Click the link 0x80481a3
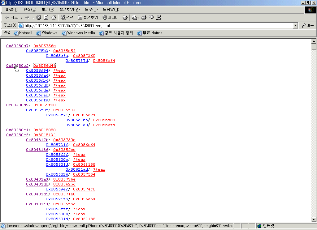317x230 pixels. (37, 179)
